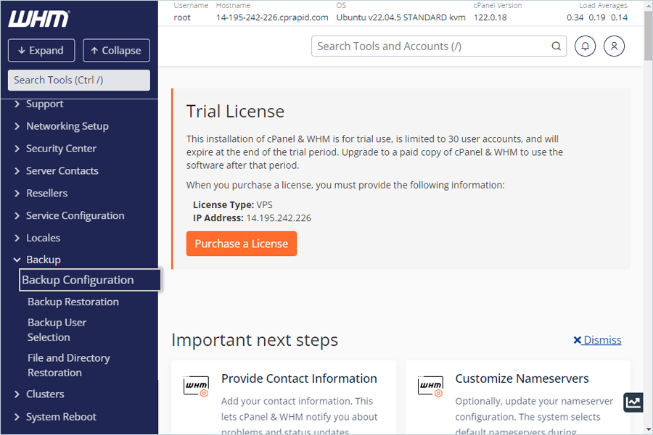Expand the Support chevron

[17, 104]
